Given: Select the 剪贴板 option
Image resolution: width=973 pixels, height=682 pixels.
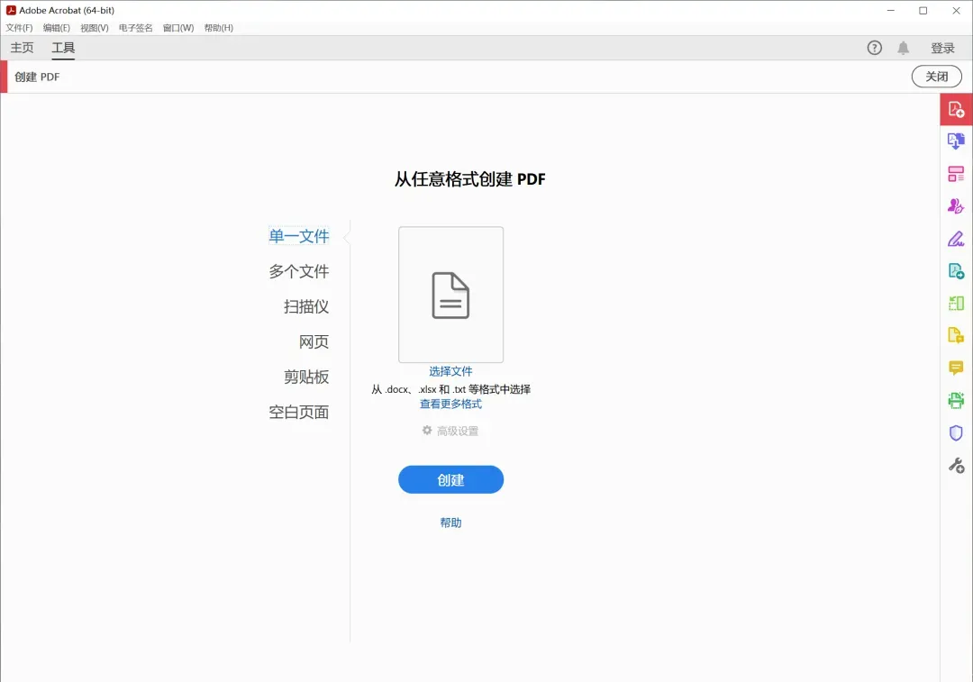Looking at the screenshot, I should coord(306,377).
